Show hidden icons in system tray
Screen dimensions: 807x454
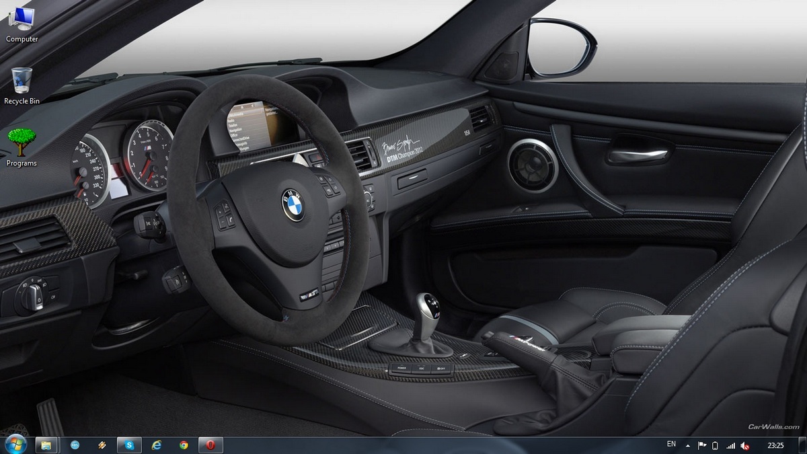click(687, 445)
